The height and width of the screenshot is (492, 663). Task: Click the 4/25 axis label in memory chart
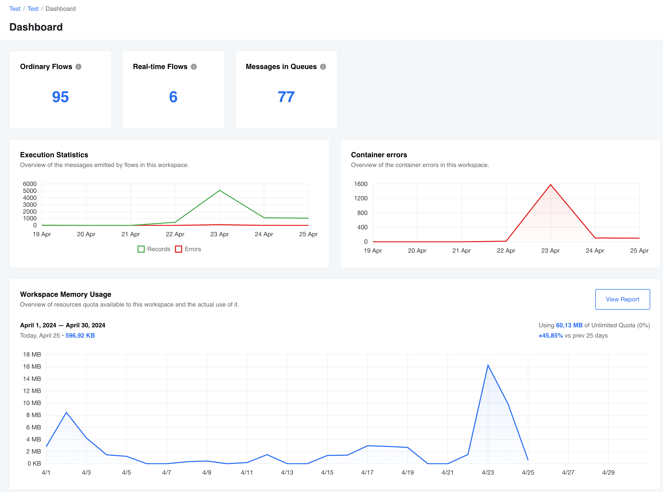[x=528, y=472]
